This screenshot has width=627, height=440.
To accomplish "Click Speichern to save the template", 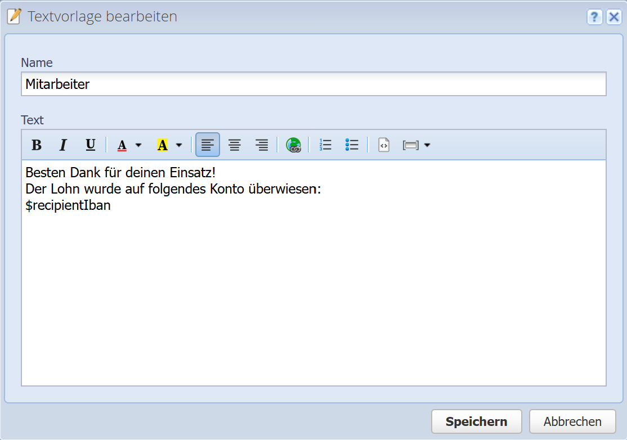I will [476, 421].
